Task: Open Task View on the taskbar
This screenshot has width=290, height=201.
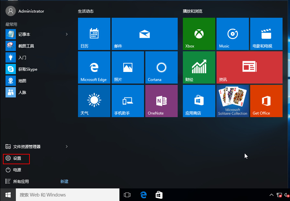Action: click(127, 195)
